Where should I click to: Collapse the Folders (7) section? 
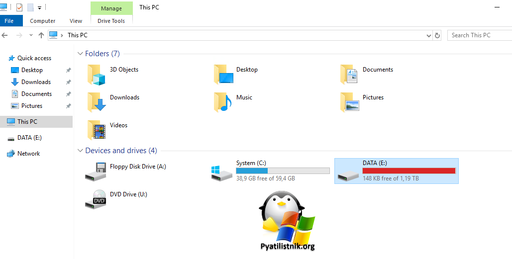pyautogui.click(x=80, y=54)
